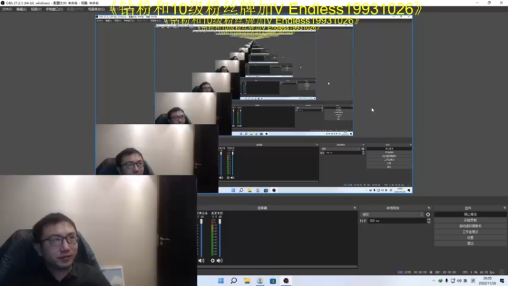Undock the mixer panel with its pop-out icon
This screenshot has width=508, height=286.
coord(355,208)
